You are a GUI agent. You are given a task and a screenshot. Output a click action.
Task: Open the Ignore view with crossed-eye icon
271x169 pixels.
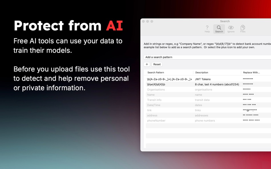coord(231,28)
